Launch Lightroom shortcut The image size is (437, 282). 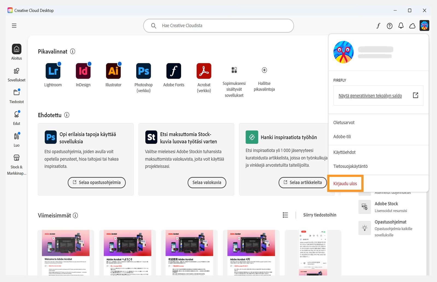pyautogui.click(x=53, y=71)
